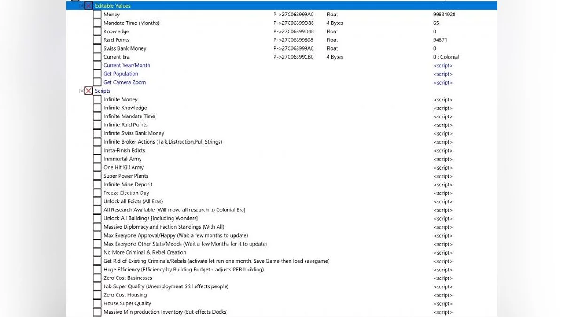Select the Super Power Plants entry

pos(126,176)
